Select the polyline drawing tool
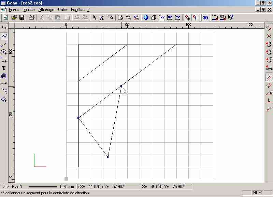The height and width of the screenshot is (197, 273). click(4, 36)
